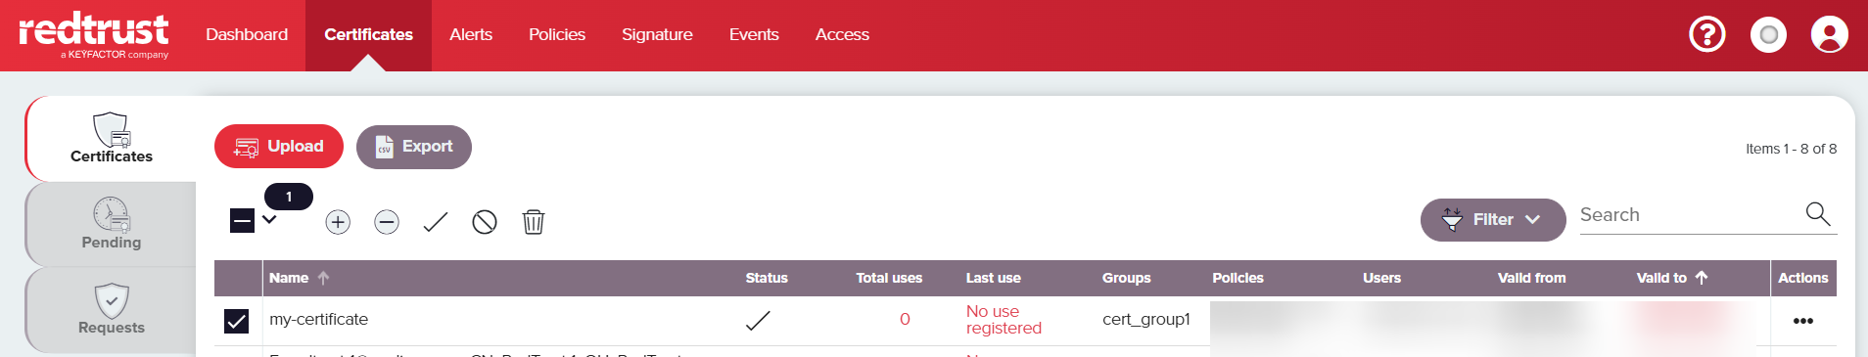Click the Last use column header

(994, 278)
